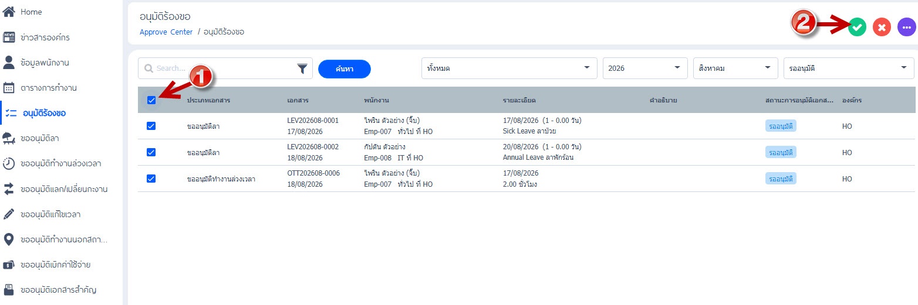Click the ขออนุมัติทำงานล่วงเวลา clock icon
This screenshot has width=918, height=305.
[9, 163]
